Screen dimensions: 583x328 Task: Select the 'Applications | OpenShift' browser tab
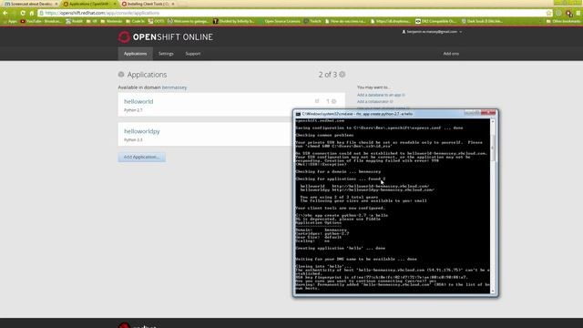[x=89, y=4]
